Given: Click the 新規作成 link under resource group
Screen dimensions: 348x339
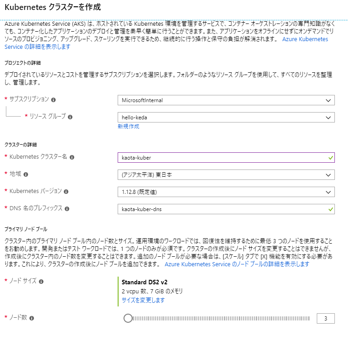Looking at the screenshot, I should click(x=128, y=127).
